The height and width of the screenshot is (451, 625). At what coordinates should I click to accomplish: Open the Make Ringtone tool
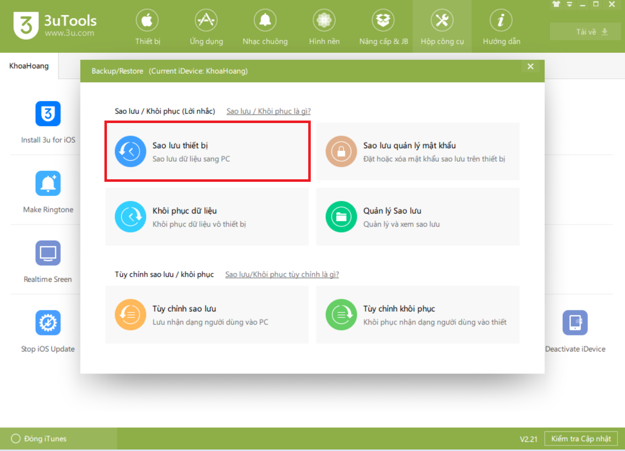48,184
